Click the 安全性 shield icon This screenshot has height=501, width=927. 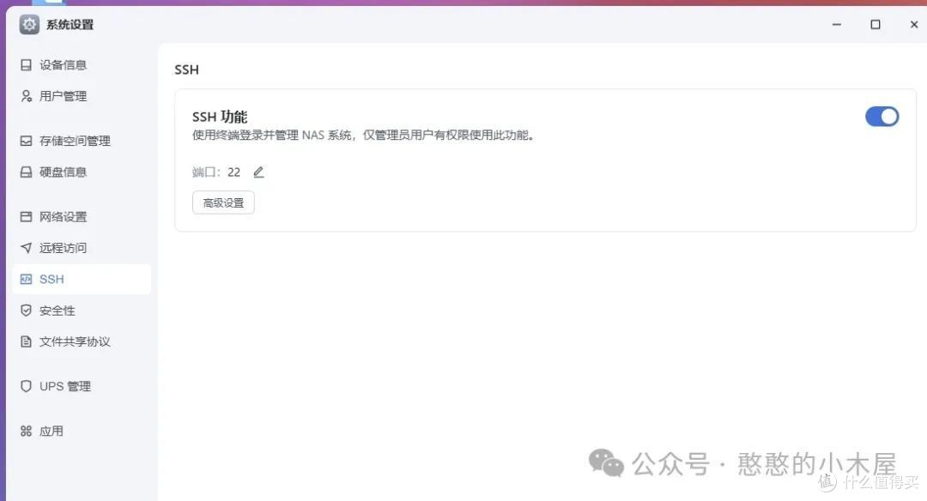coord(26,311)
